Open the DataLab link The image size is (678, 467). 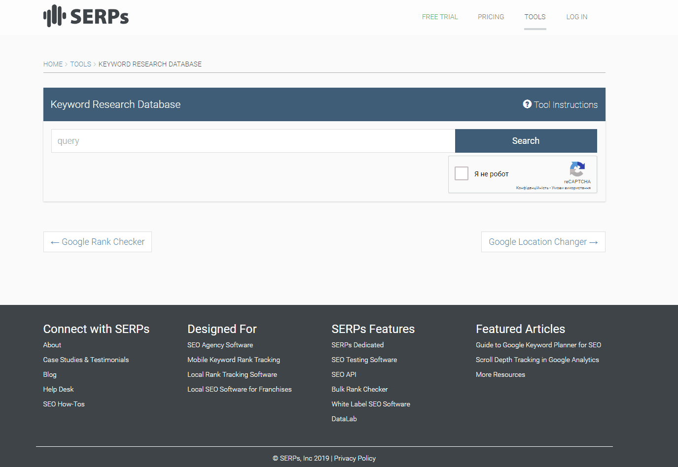(x=344, y=419)
